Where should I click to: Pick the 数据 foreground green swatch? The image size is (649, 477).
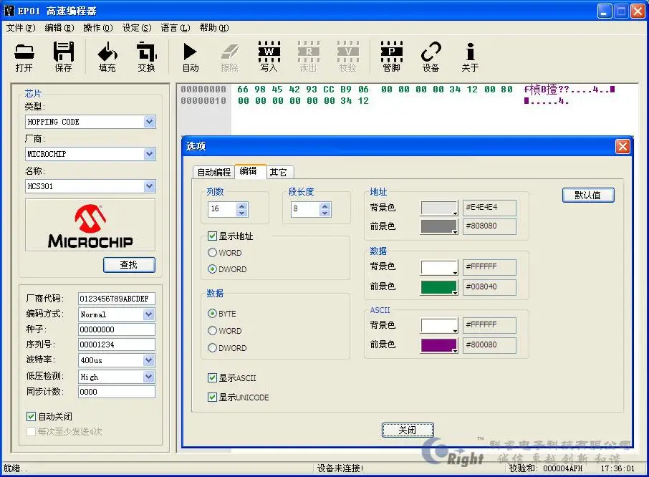tap(439, 287)
